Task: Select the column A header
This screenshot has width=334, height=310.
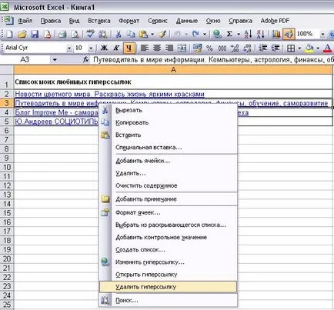Action: (x=173, y=69)
